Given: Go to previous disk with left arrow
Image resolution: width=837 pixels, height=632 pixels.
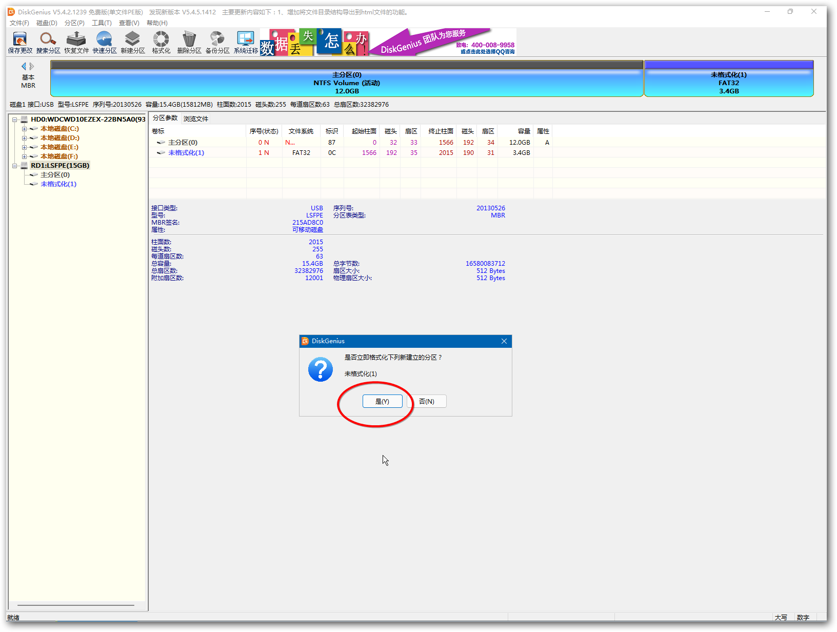Looking at the screenshot, I should pyautogui.click(x=24, y=66).
